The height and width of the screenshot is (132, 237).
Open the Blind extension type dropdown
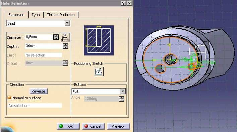(67, 23)
